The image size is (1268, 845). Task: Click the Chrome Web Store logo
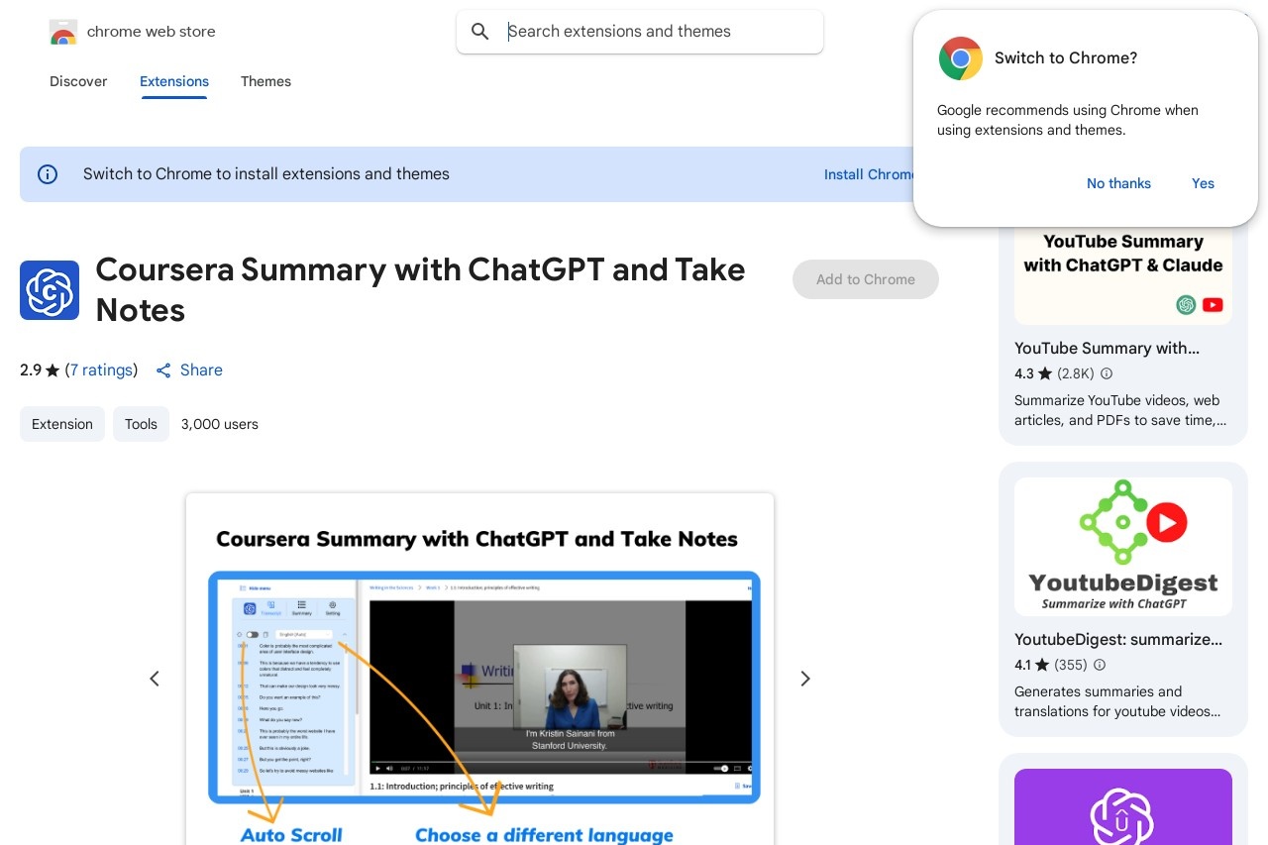click(63, 32)
